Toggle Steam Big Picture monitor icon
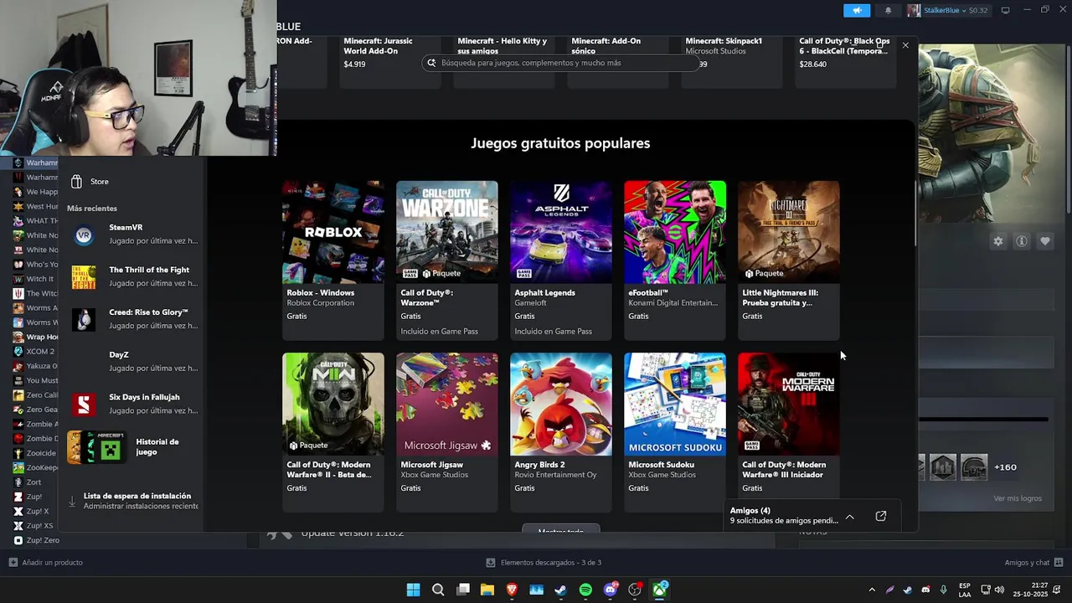This screenshot has width=1072, height=603. point(1005,10)
